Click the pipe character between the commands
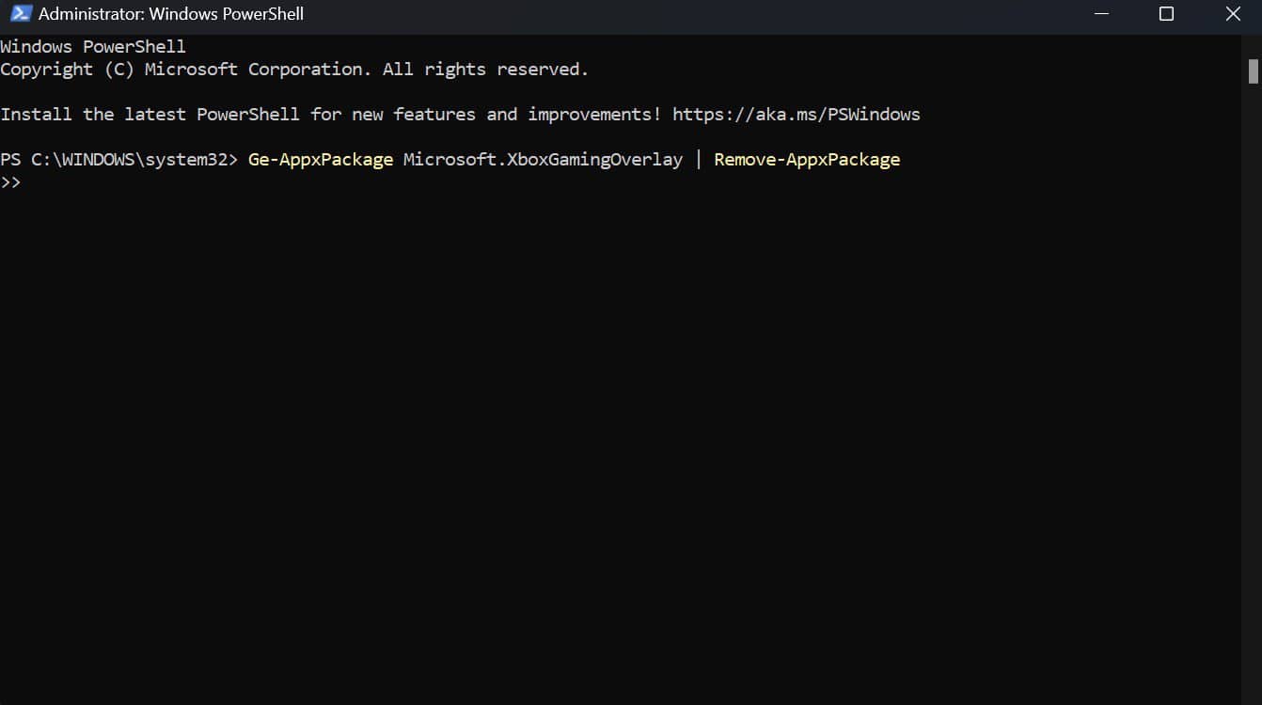This screenshot has height=705, width=1262. [697, 159]
